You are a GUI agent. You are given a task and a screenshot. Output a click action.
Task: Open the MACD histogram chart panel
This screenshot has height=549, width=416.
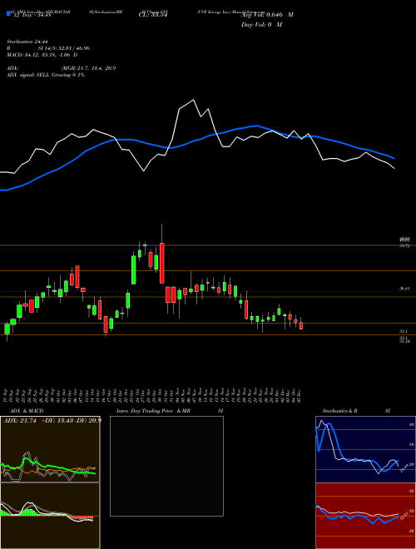point(50,516)
